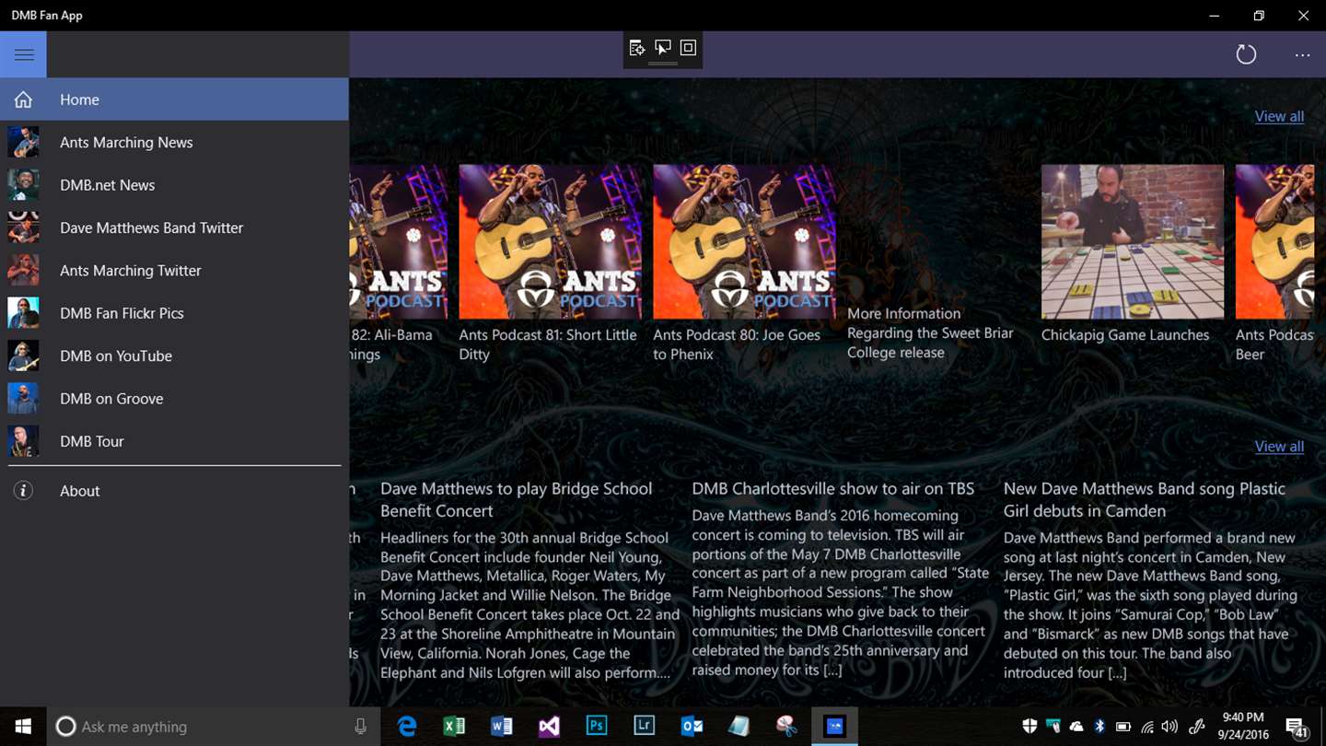1326x746 pixels.
Task: Click the Plastic Girl Camden article summary text
Action: 1150,605
